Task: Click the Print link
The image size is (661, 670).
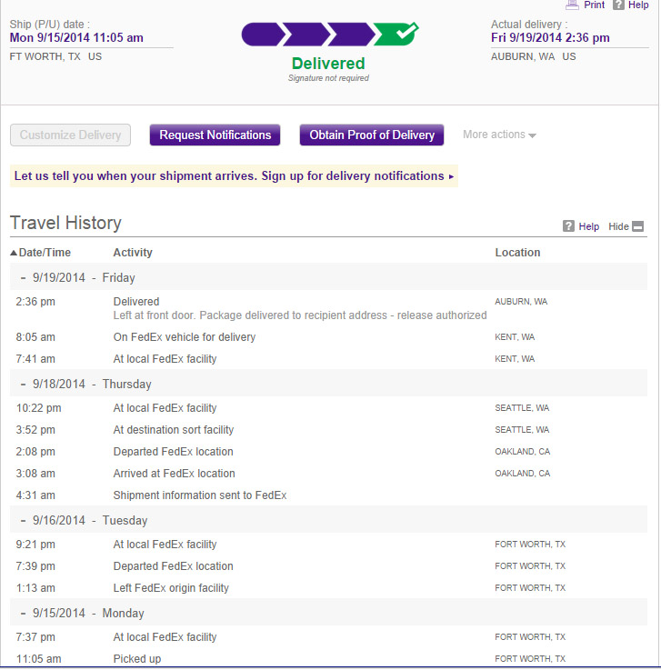Action: pyautogui.click(x=594, y=5)
